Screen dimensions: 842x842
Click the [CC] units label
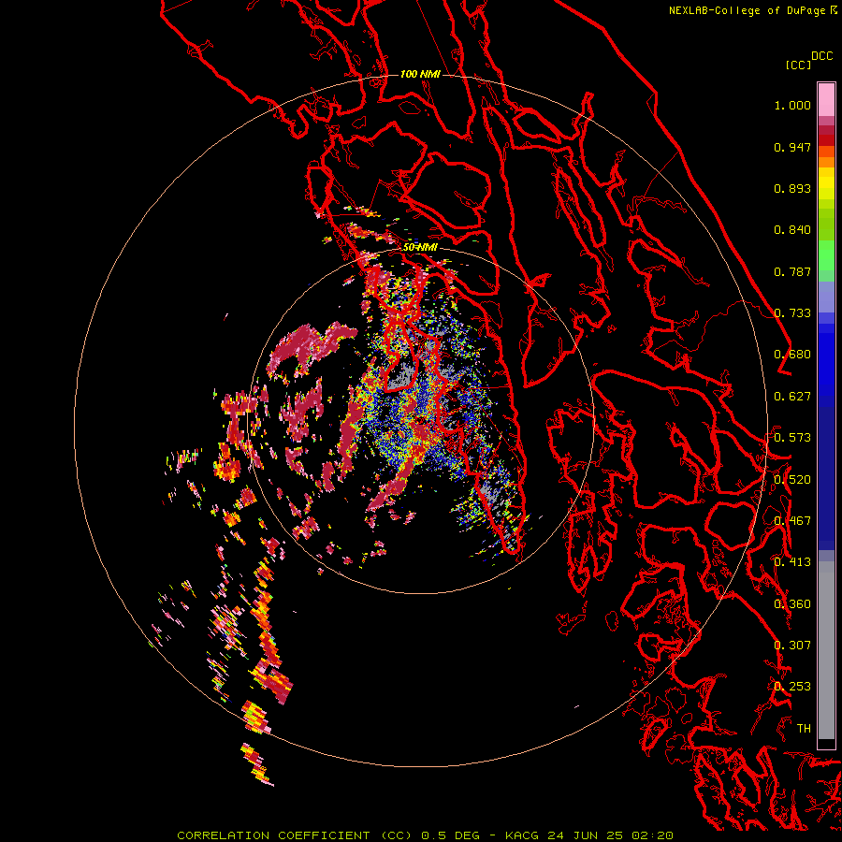pyautogui.click(x=798, y=65)
